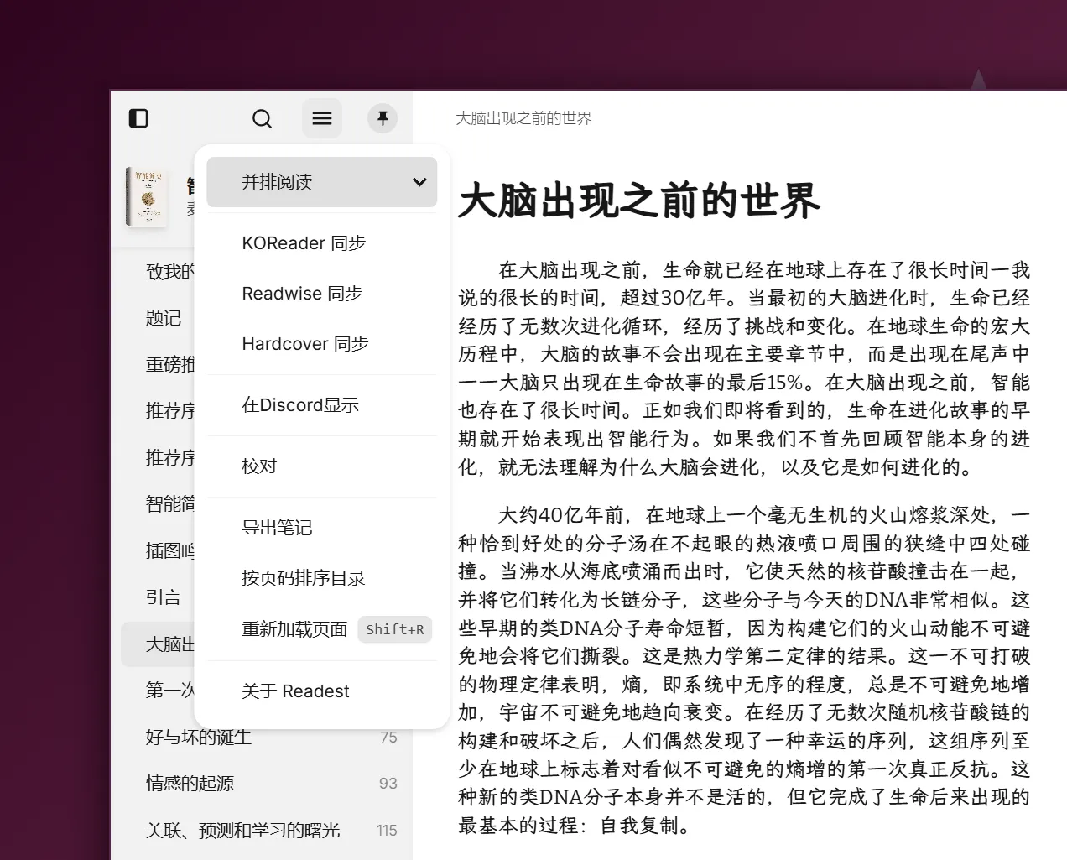
Task: Click the 校对 menu item
Action: [x=259, y=466]
